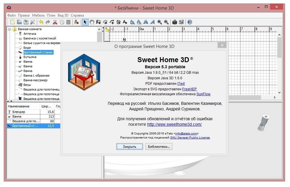Open the Вид 3D menu
This screenshot has height=187, width=290.
coord(63,15)
